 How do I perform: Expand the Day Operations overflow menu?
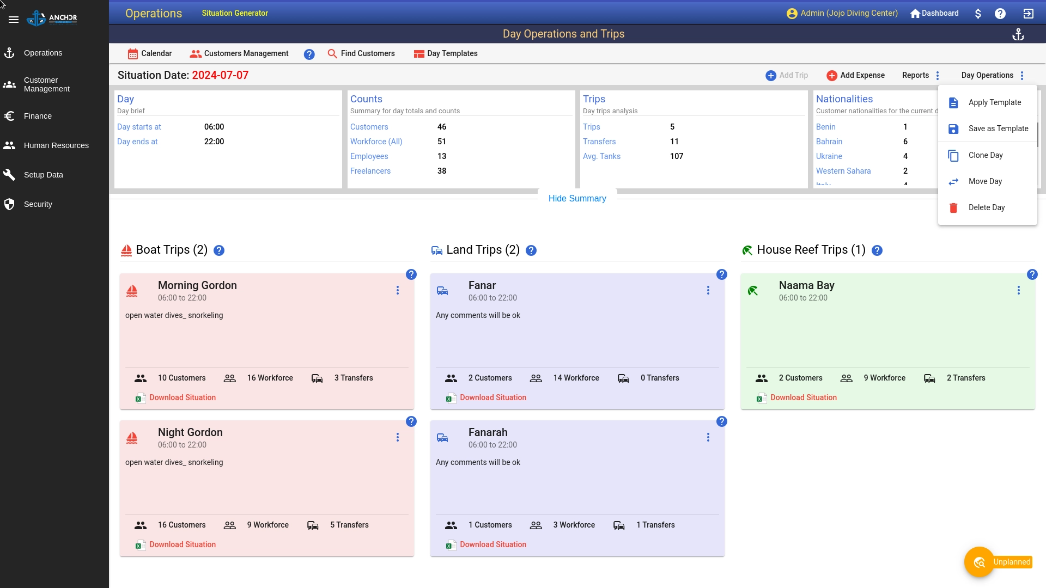coord(1021,75)
